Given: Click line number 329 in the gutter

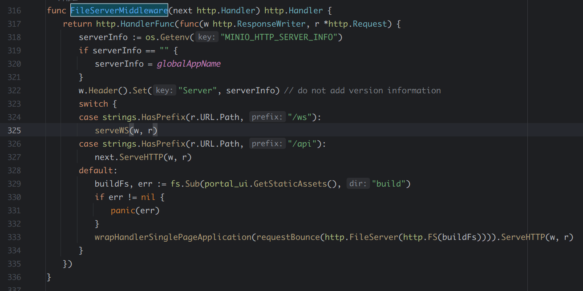Looking at the screenshot, I should pos(14,183).
